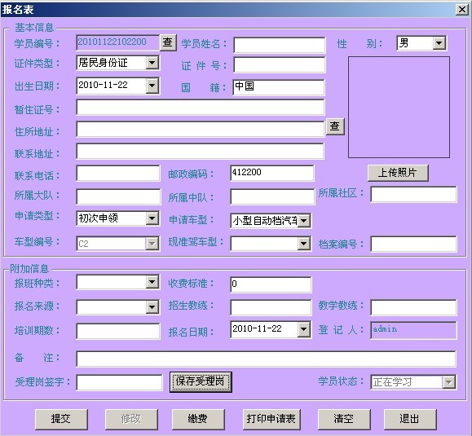Screen dimensions: 472x436
Task: Click into 档案编号 input field
Action: pos(413,244)
